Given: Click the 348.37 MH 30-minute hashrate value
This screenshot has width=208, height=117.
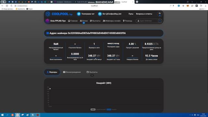Looking at the screenshot, I should (94, 56).
